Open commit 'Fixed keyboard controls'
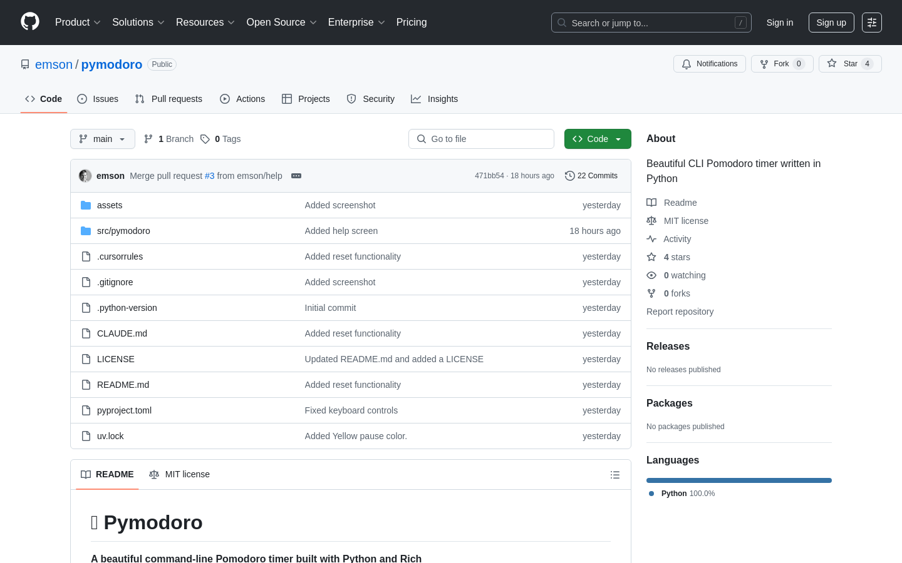The image size is (902, 563). 351,410
